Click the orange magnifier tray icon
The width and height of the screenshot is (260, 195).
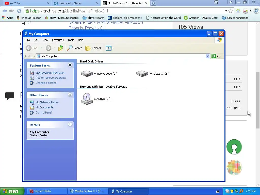point(241,191)
